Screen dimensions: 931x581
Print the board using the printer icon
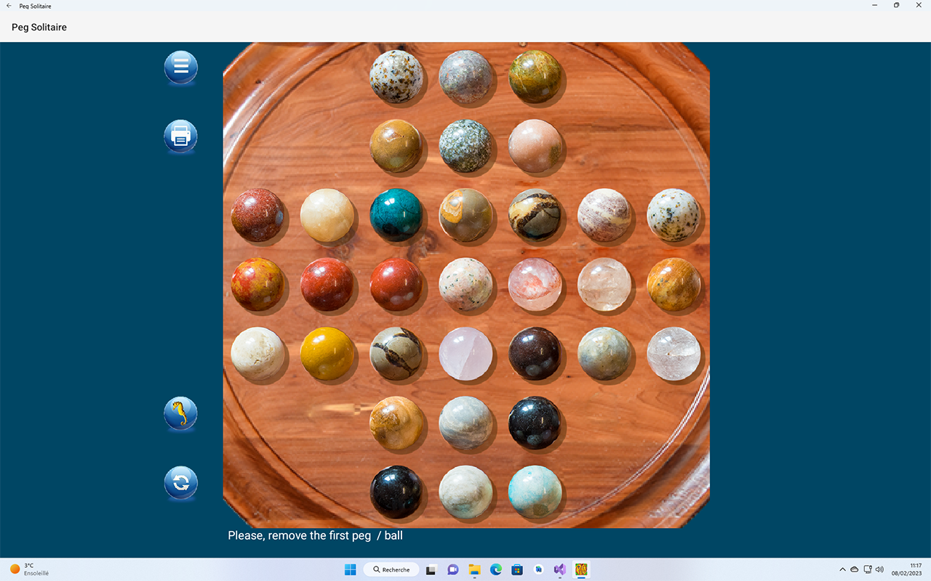pos(180,136)
